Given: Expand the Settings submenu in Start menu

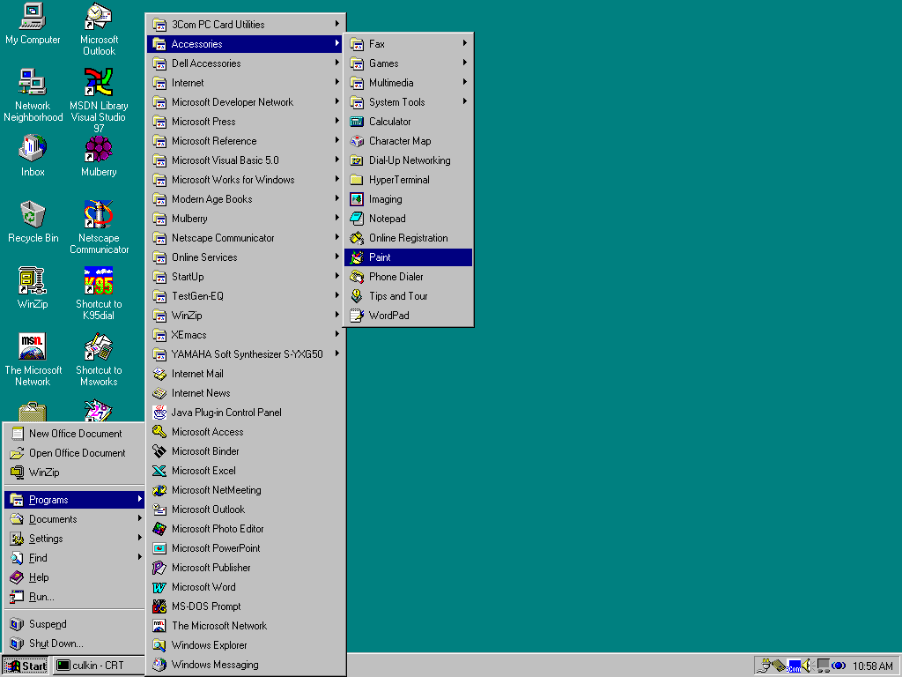Looking at the screenshot, I should click(75, 539).
